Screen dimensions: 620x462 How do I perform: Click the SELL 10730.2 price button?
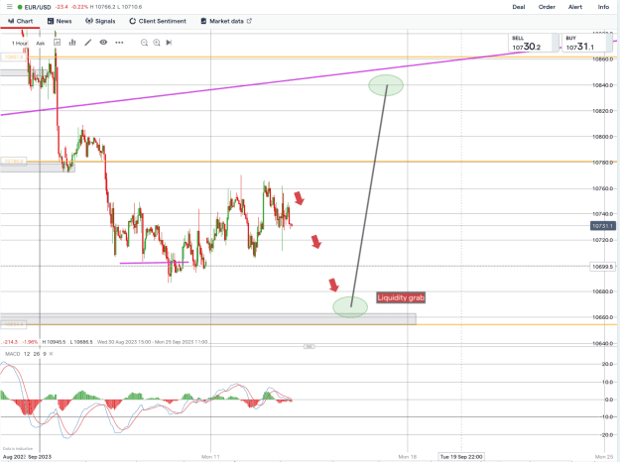[534, 43]
